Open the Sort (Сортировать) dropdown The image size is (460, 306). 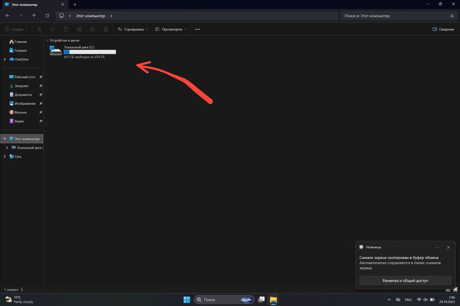click(132, 29)
